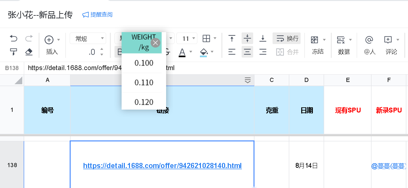Open the font size 11 dropdown
The height and width of the screenshot is (188, 408).
pyautogui.click(x=187, y=39)
